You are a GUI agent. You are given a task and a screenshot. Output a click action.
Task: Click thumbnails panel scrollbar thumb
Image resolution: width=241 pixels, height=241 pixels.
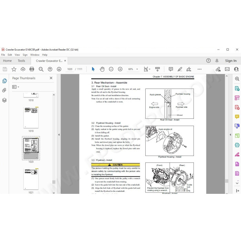(x=54, y=182)
